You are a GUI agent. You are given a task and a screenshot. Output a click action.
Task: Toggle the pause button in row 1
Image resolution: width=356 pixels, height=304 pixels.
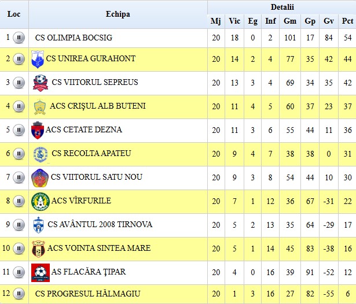pyautogui.click(x=19, y=38)
